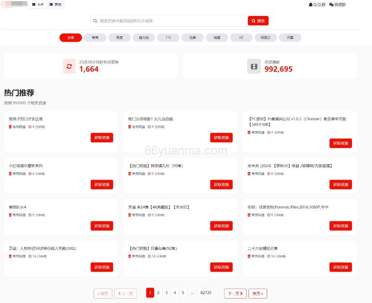This screenshot has height=303, width=372.
Task: Click the film icon beside 总资源数
Action: click(254, 66)
